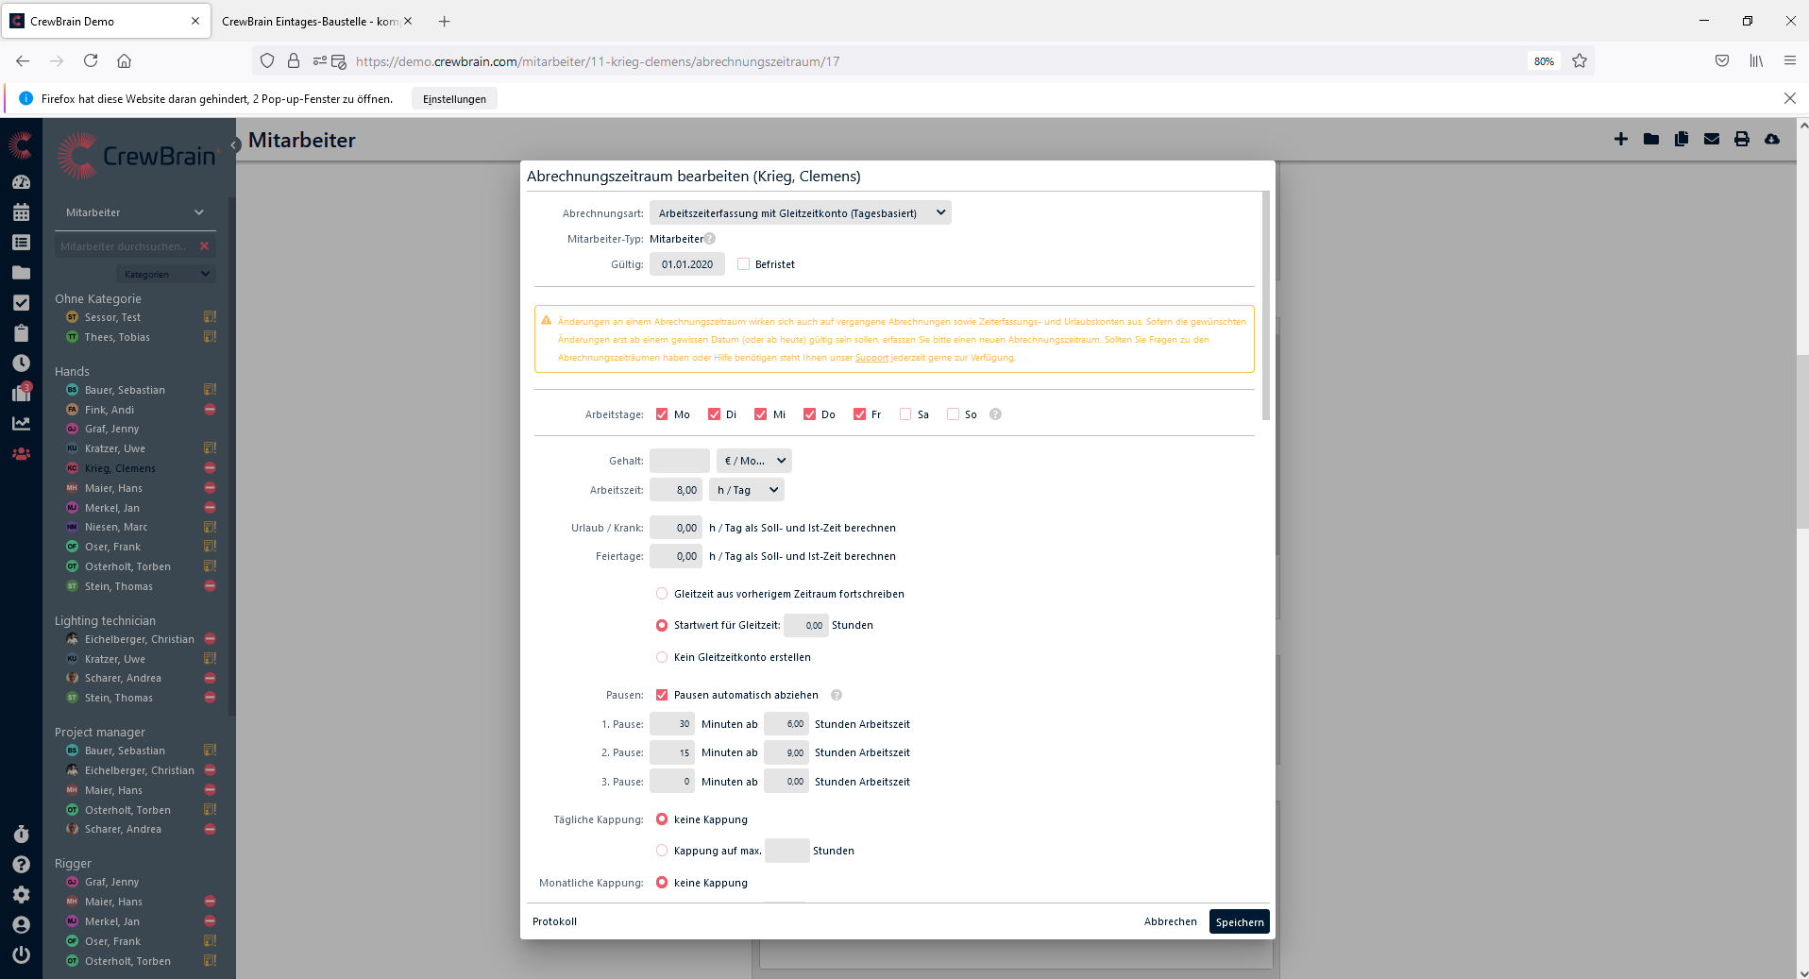This screenshot has height=979, width=1809.
Task: Open the line chart statistics sidebar icon
Action: coord(21,424)
